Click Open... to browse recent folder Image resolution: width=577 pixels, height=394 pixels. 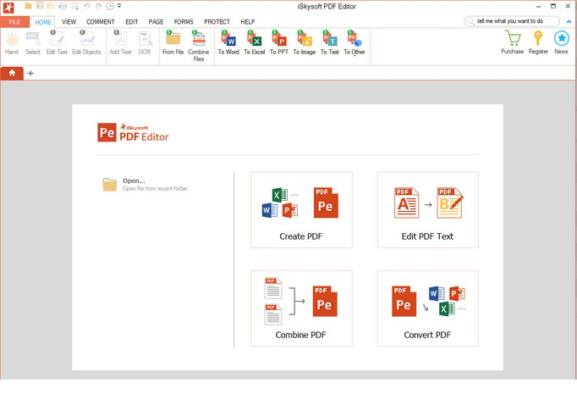(146, 184)
